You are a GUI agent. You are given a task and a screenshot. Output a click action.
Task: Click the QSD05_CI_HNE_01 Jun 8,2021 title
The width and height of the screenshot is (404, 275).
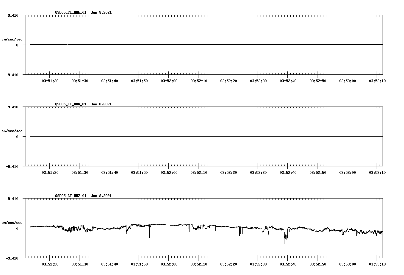83,12
